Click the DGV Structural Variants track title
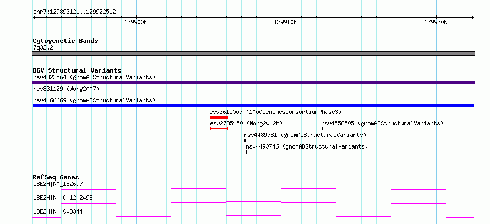490x224 pixels. 77,70
